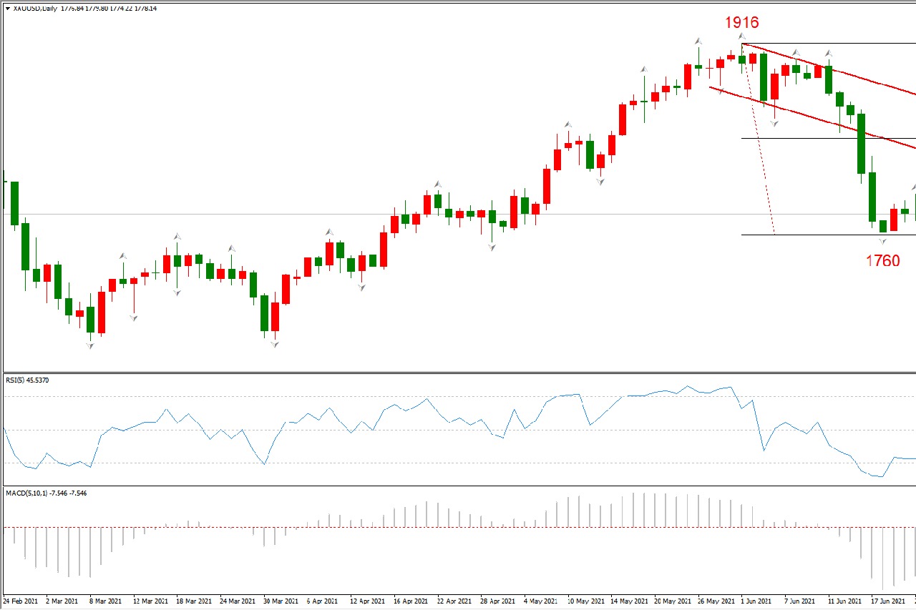Click the down fractal arrow at 30 Mar low
The image size is (916, 610).
[x=274, y=344]
